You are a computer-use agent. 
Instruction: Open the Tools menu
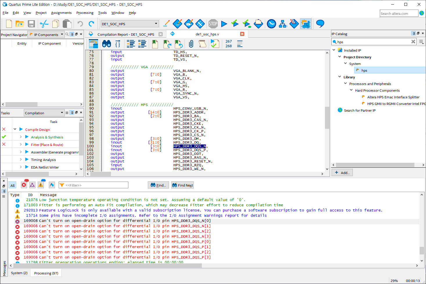[102, 13]
